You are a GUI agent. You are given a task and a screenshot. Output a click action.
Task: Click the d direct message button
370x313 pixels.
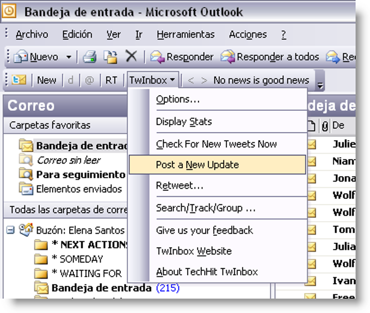point(70,80)
